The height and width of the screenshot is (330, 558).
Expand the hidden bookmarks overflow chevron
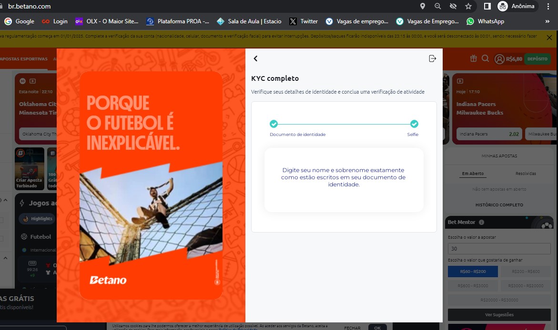(548, 21)
